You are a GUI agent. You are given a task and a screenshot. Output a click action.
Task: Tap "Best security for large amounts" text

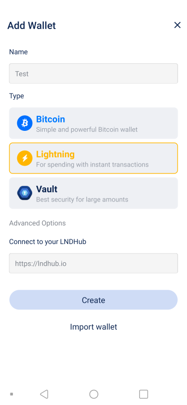pos(82,200)
